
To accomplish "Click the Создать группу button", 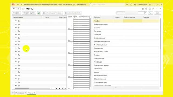I will 29,13.
